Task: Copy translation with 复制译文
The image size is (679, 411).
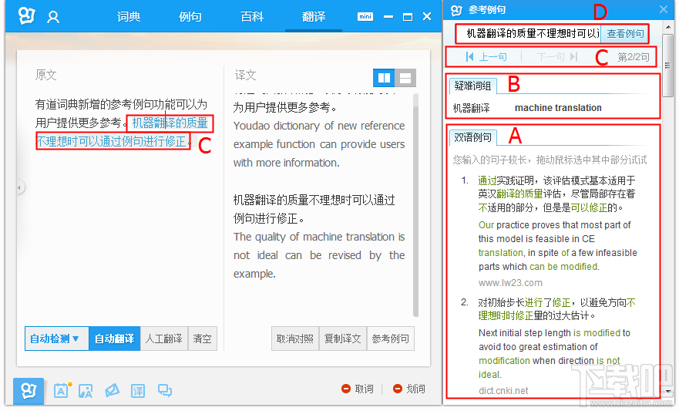Action: click(x=342, y=339)
